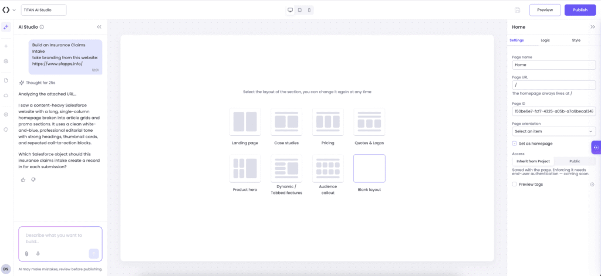The image size is (601, 276).
Task: Click the https://www.sfapps.info/ URL in chat
Action: pyautogui.click(x=57, y=63)
